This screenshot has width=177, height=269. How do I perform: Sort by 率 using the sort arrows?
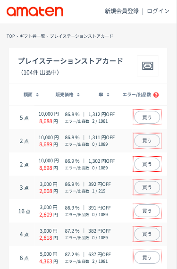[x=108, y=94]
